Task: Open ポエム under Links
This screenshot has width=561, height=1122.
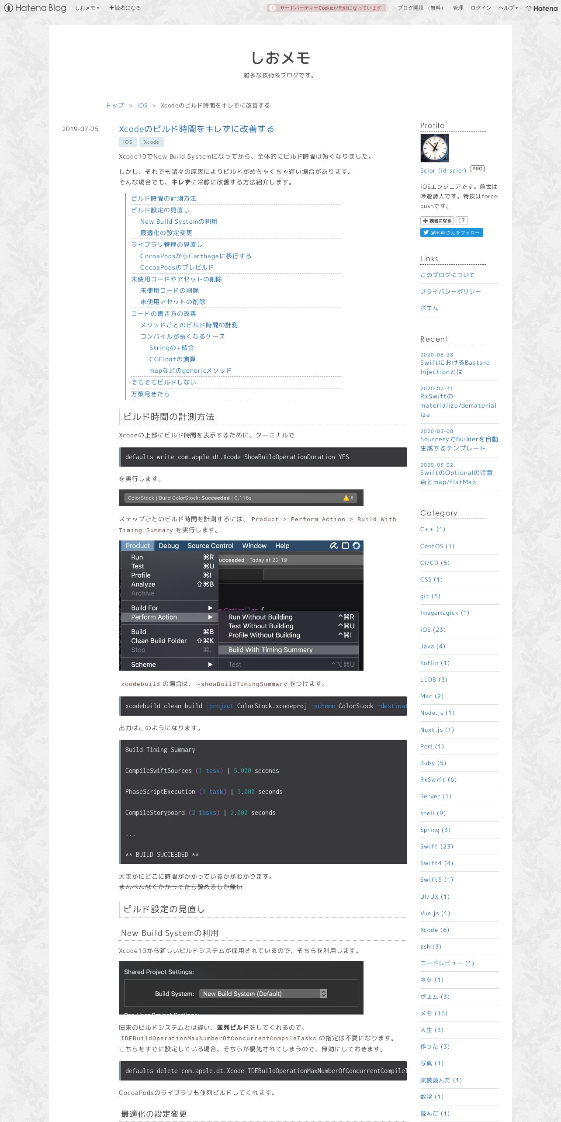Action: (429, 308)
